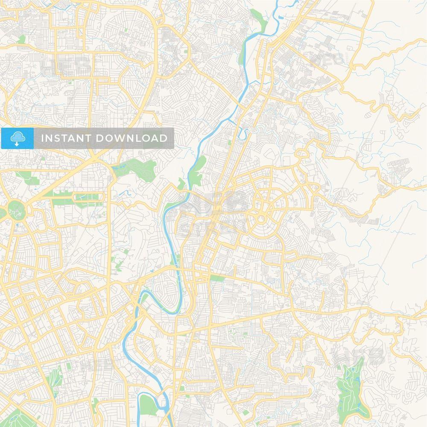Click the green park near the upper-left map edge
Image resolution: width=427 pixels, height=427 pixels.
tap(21, 39)
